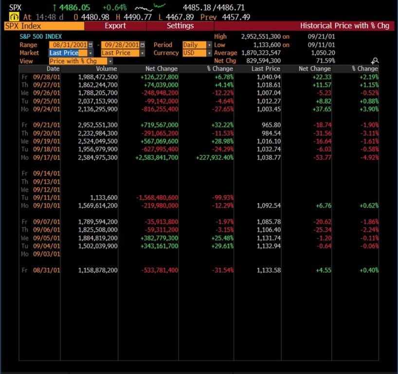Image resolution: width=398 pixels, height=374 pixels.
Task: Edit the range end date 09/28/2001 field
Action: point(120,45)
